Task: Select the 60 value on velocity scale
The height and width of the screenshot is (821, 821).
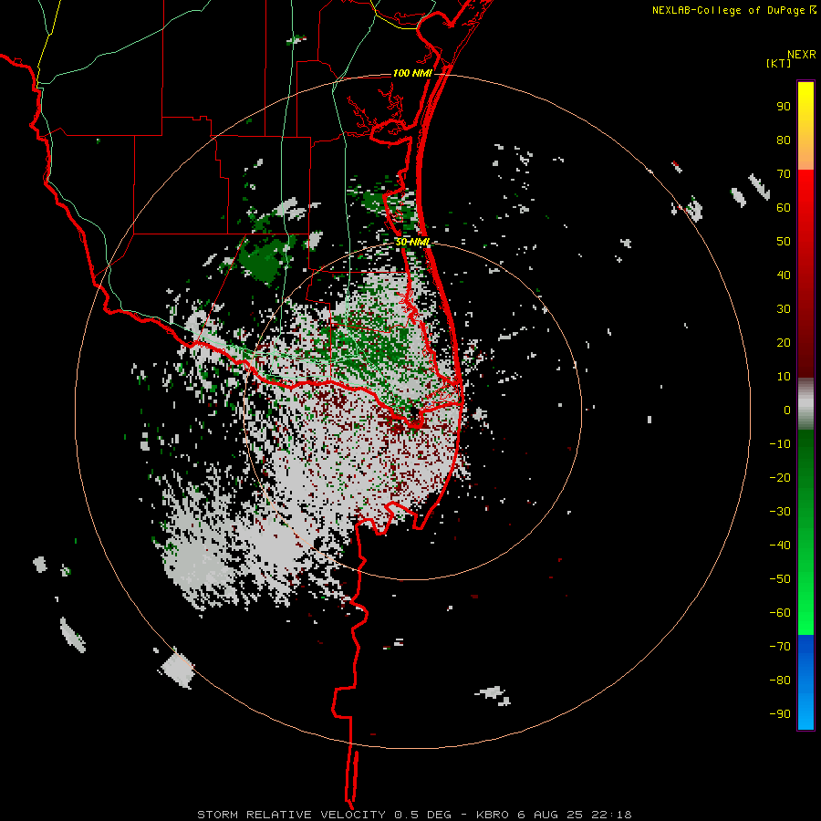Action: (x=784, y=208)
